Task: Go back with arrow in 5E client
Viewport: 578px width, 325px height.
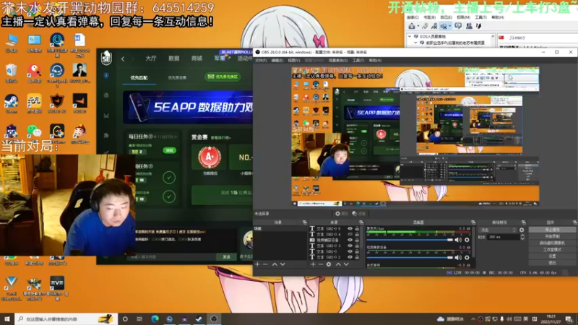Action: coord(123,58)
